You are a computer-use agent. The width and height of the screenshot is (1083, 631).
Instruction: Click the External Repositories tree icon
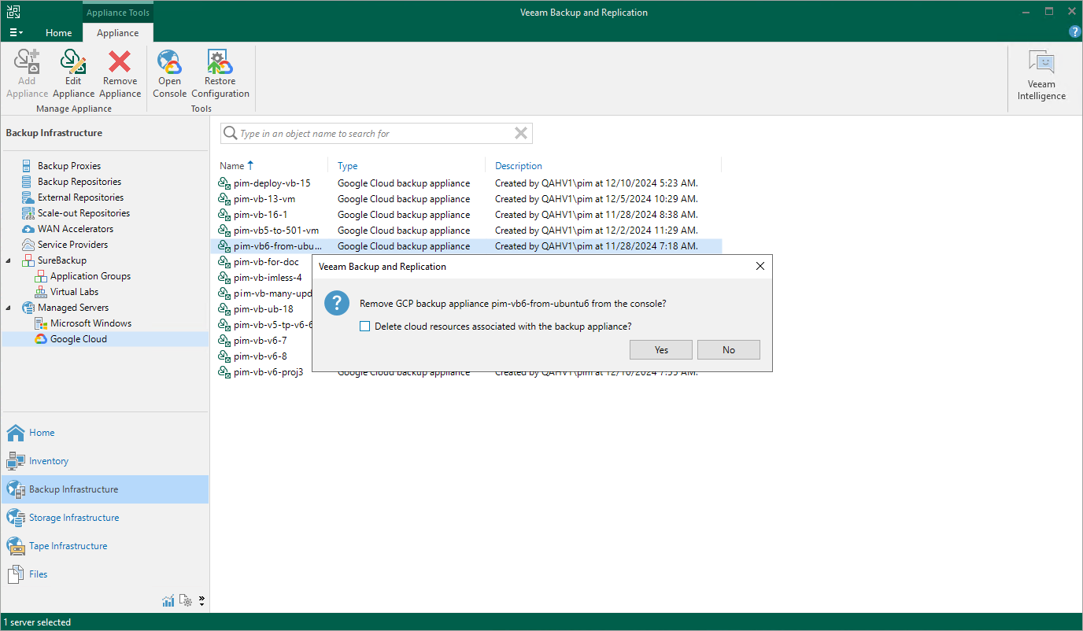(x=28, y=197)
